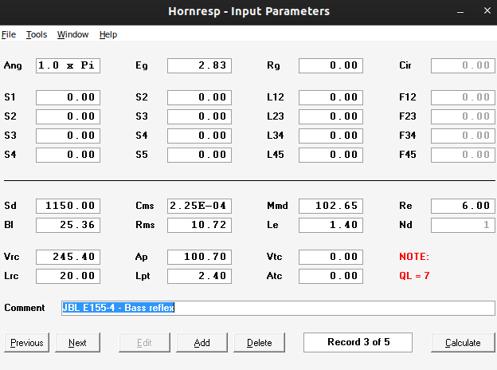Click the greyed F23 field
497x370 pixels.
pos(463,116)
